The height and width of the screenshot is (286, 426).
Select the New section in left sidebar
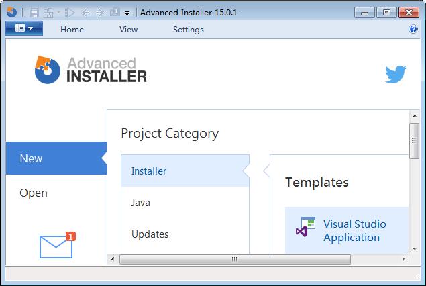point(56,158)
